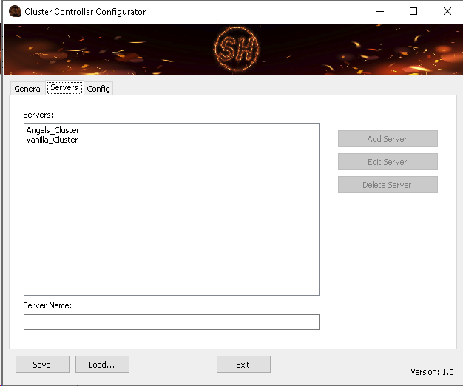Exit the configurator via Exit button

point(243,365)
